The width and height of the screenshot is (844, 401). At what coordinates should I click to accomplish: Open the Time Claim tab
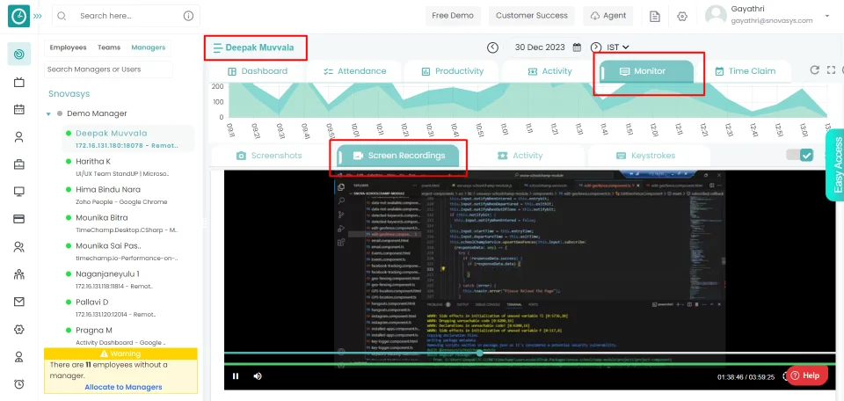point(745,71)
